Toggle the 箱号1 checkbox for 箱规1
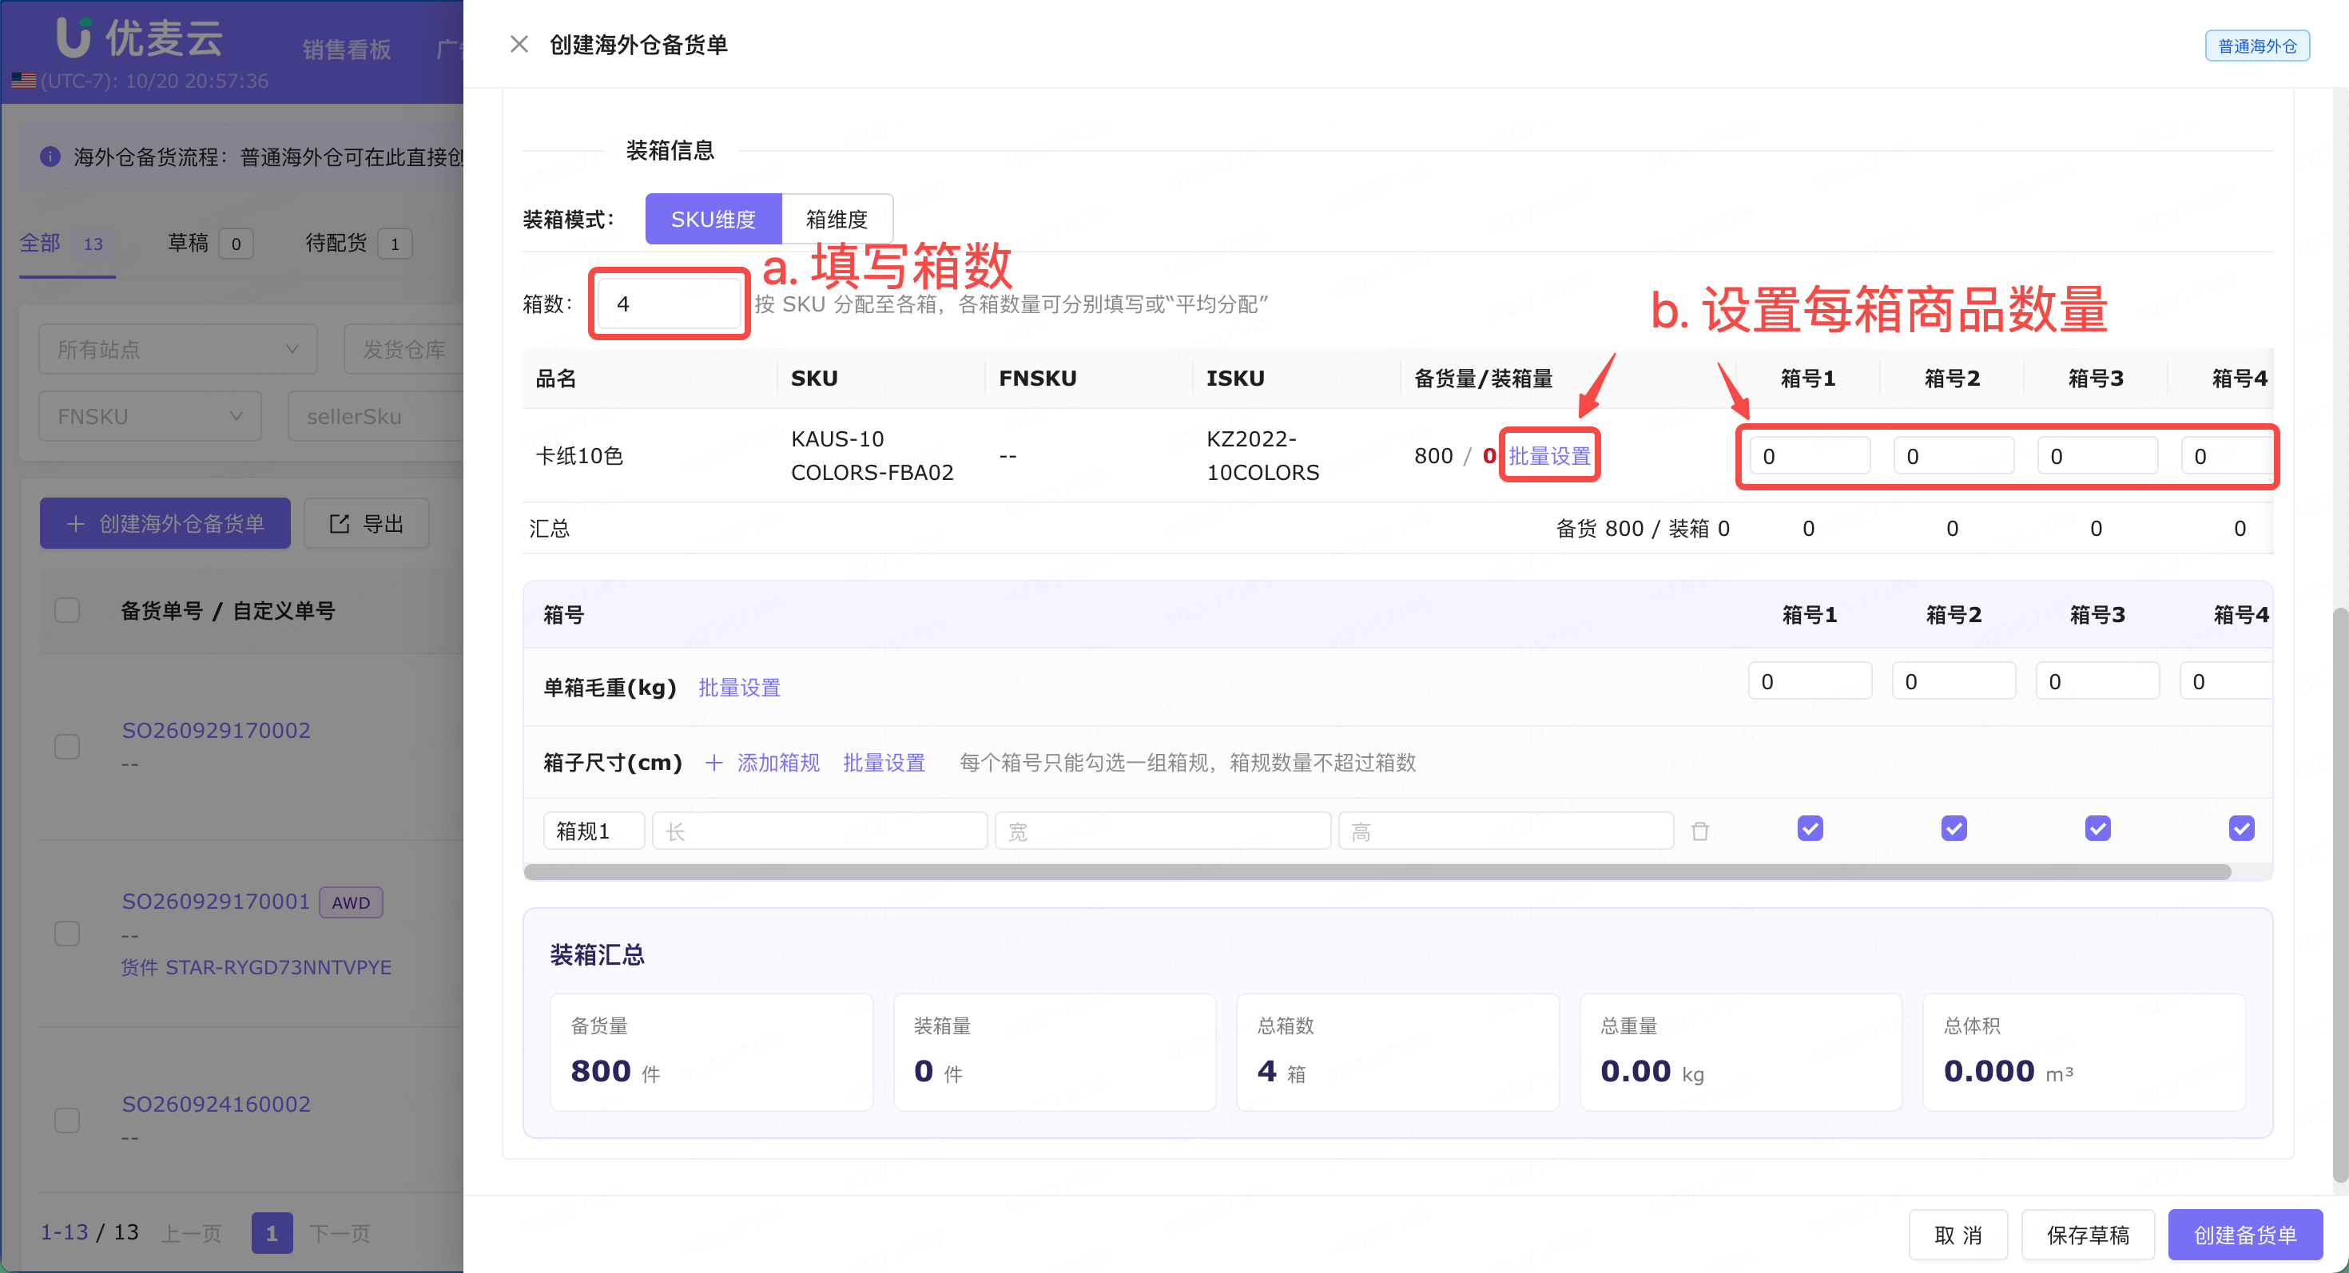This screenshot has width=2349, height=1273. (x=1810, y=828)
